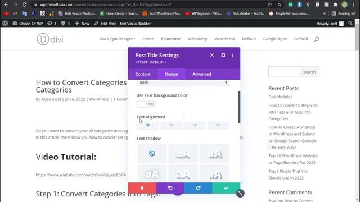The height and width of the screenshot is (202, 360).
Task: Open New content menu in admin bar
Action: tap(82, 24)
